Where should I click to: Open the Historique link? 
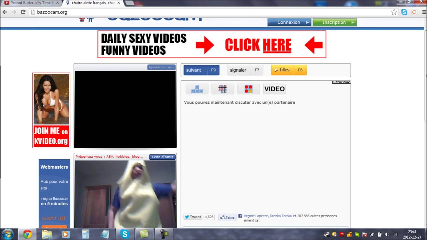click(341, 82)
